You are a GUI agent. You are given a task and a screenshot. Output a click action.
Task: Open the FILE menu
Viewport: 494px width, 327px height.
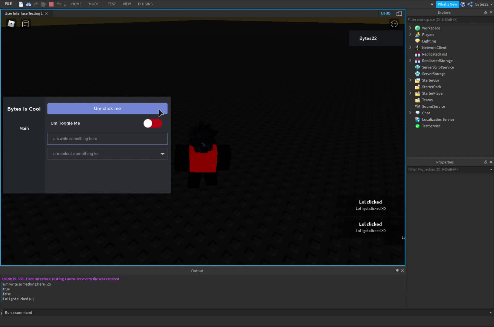(x=8, y=4)
